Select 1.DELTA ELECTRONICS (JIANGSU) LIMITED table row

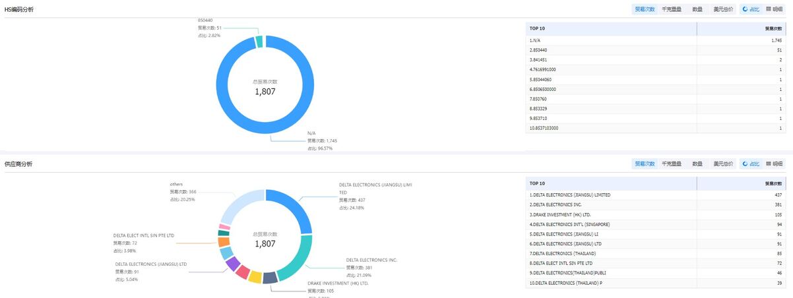point(655,195)
